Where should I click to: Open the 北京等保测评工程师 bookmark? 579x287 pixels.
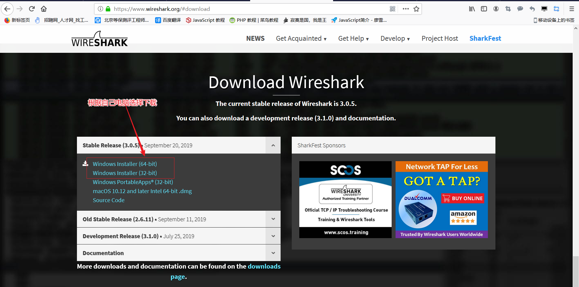click(122, 20)
